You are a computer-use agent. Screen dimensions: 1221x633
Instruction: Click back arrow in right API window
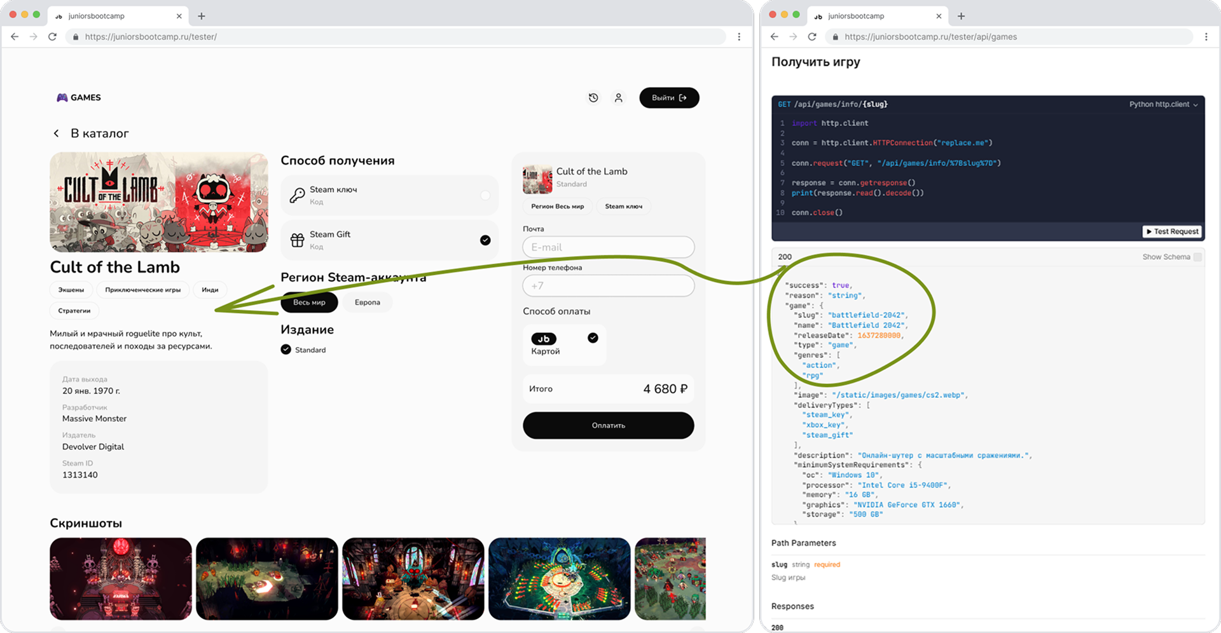coord(775,37)
